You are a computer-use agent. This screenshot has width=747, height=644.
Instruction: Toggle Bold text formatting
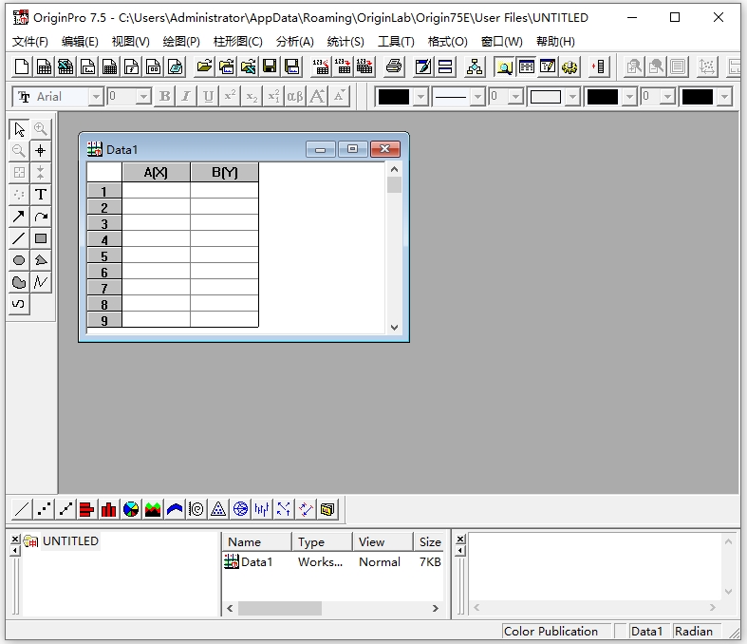coord(165,97)
